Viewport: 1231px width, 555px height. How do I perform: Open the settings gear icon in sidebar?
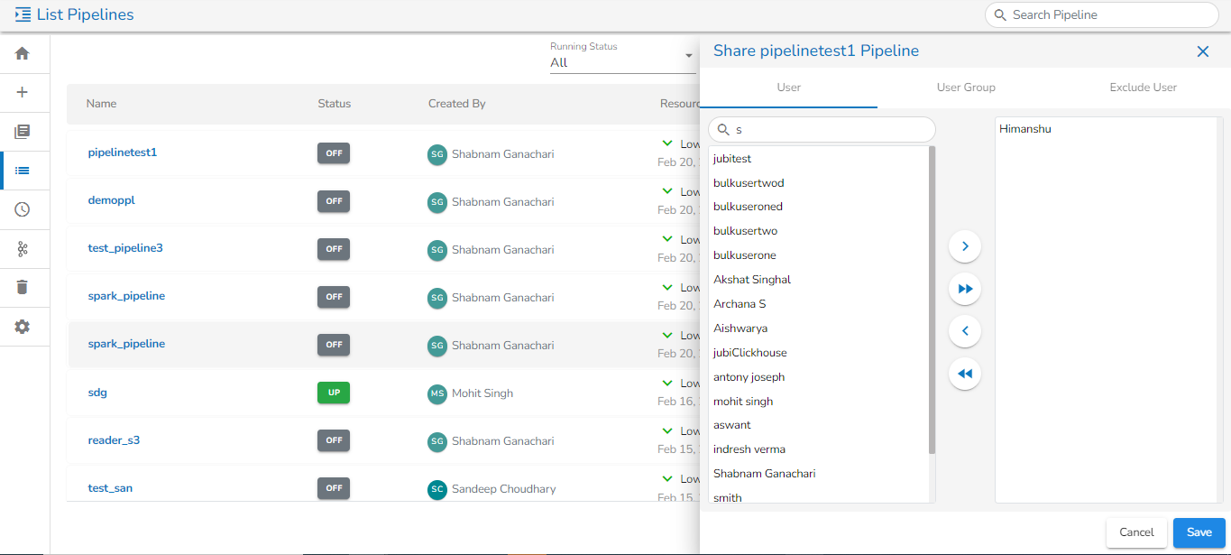pyautogui.click(x=23, y=327)
